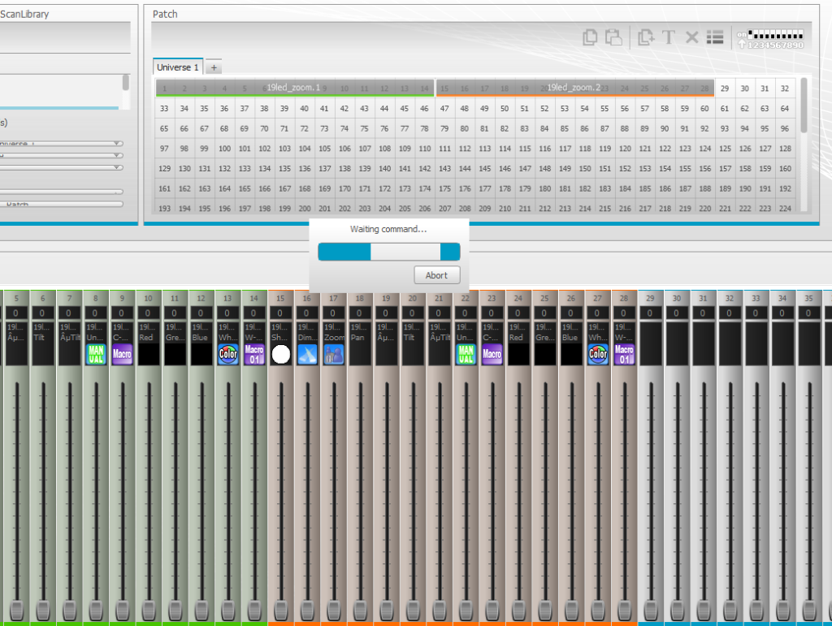The image size is (832, 626).
Task: Click the plus tab to add a universe
Action: tap(213, 67)
